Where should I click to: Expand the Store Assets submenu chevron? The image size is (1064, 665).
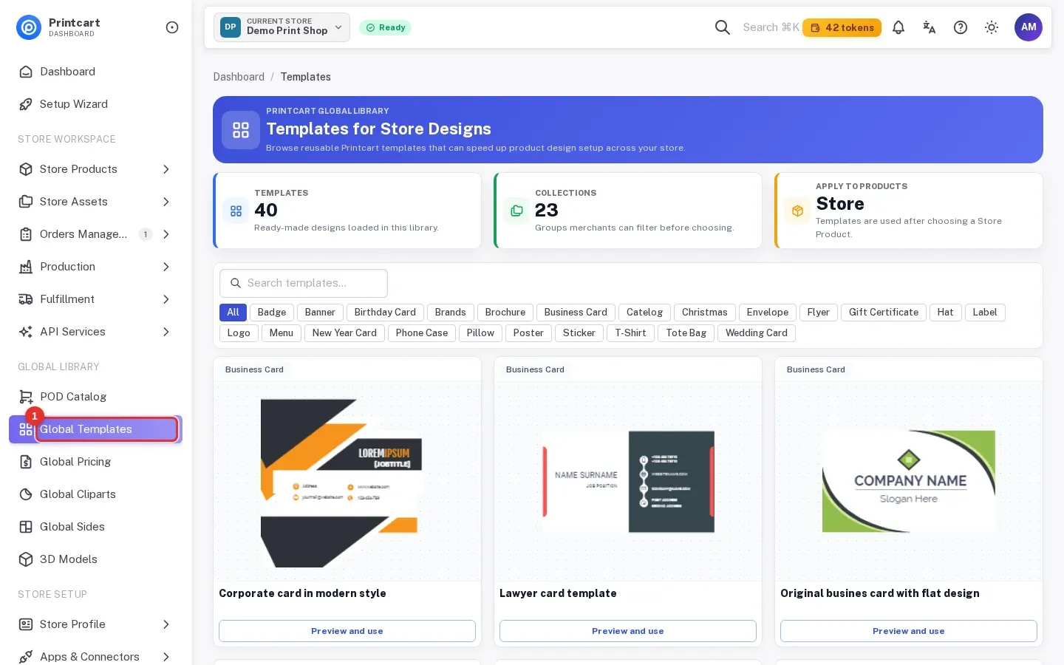[166, 202]
